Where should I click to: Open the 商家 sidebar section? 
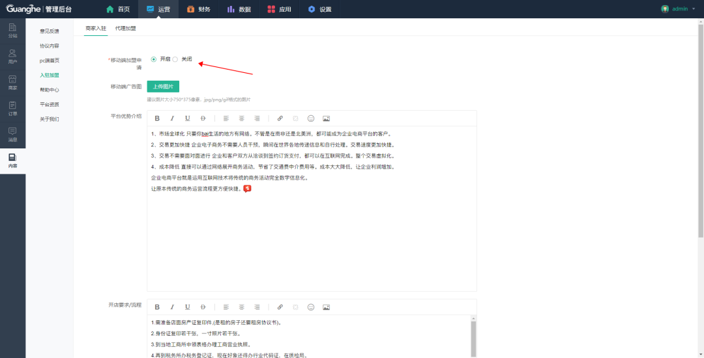pos(12,83)
